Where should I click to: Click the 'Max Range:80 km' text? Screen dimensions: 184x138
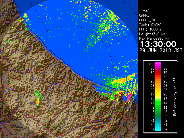pyautogui.click(x=154, y=39)
